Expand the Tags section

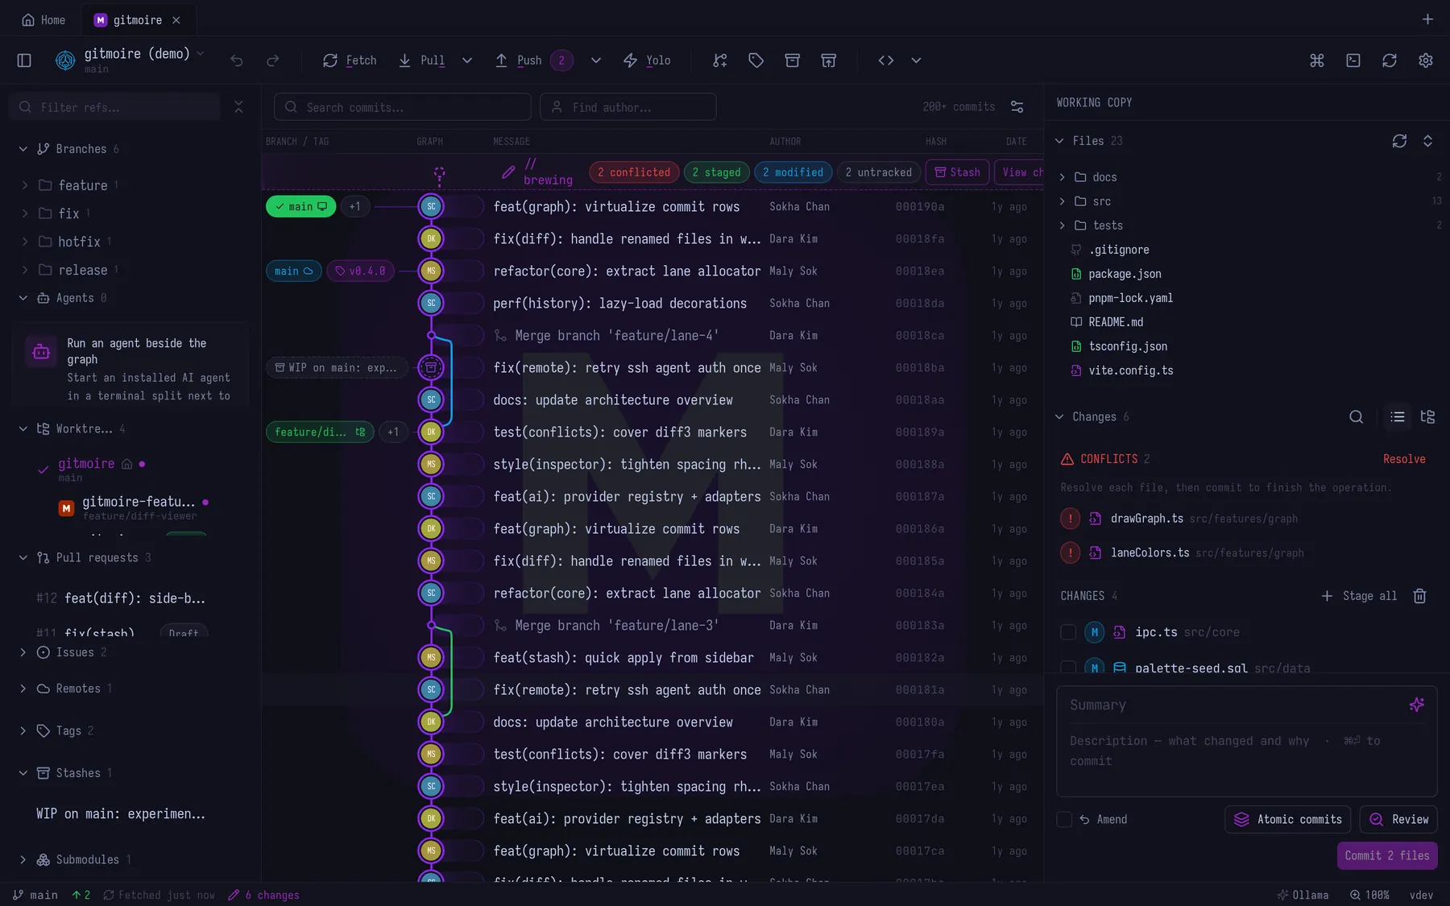[23, 730]
